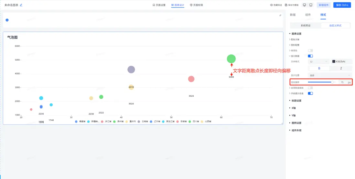Click the 保存 Ctrl+s button

[x=342, y=5]
